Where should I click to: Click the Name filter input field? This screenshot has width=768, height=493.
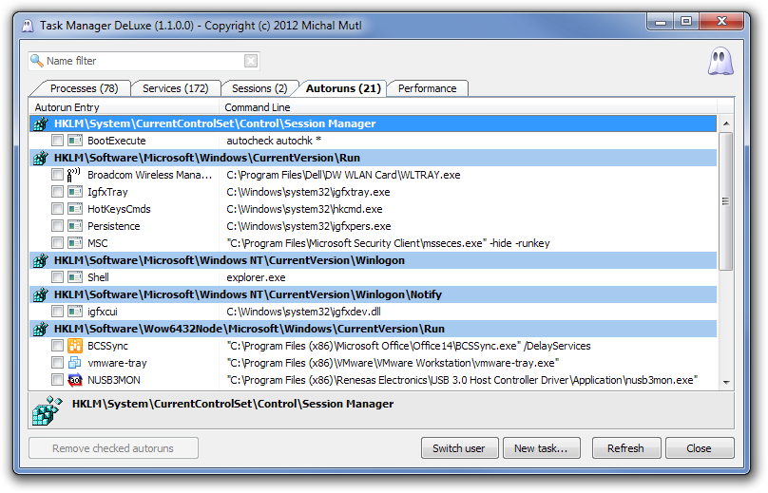[144, 61]
